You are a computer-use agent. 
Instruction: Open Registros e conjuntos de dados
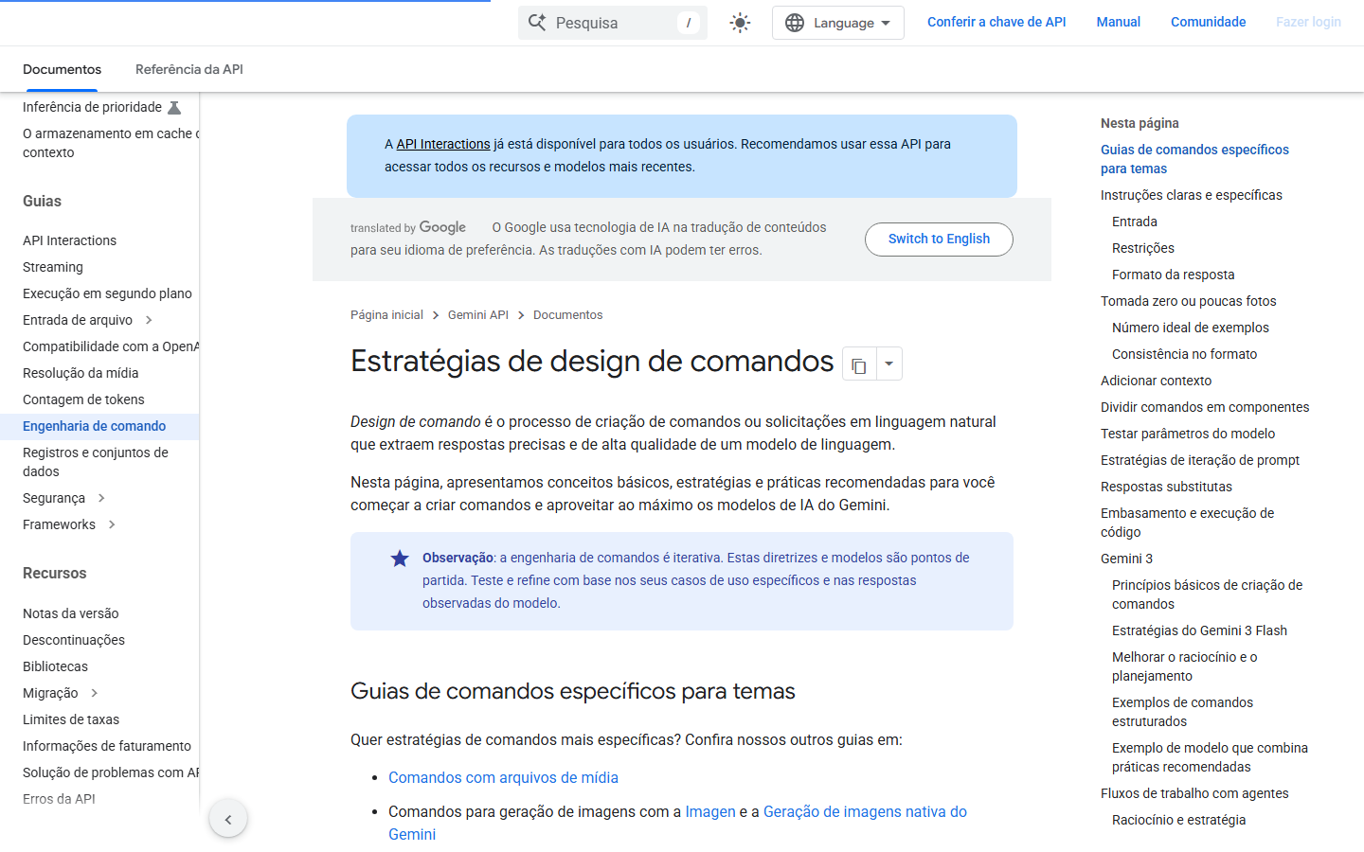point(96,462)
